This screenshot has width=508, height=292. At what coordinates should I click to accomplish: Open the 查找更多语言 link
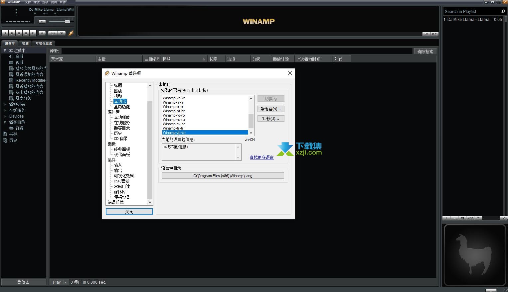pos(261,157)
